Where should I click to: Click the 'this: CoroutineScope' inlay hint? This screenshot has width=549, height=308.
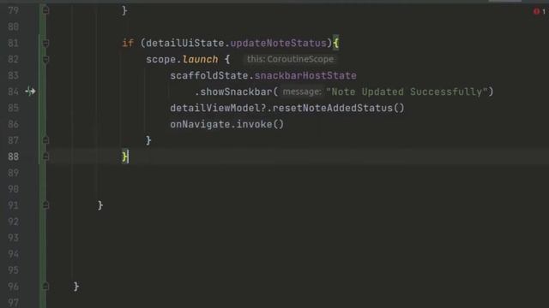(290, 59)
